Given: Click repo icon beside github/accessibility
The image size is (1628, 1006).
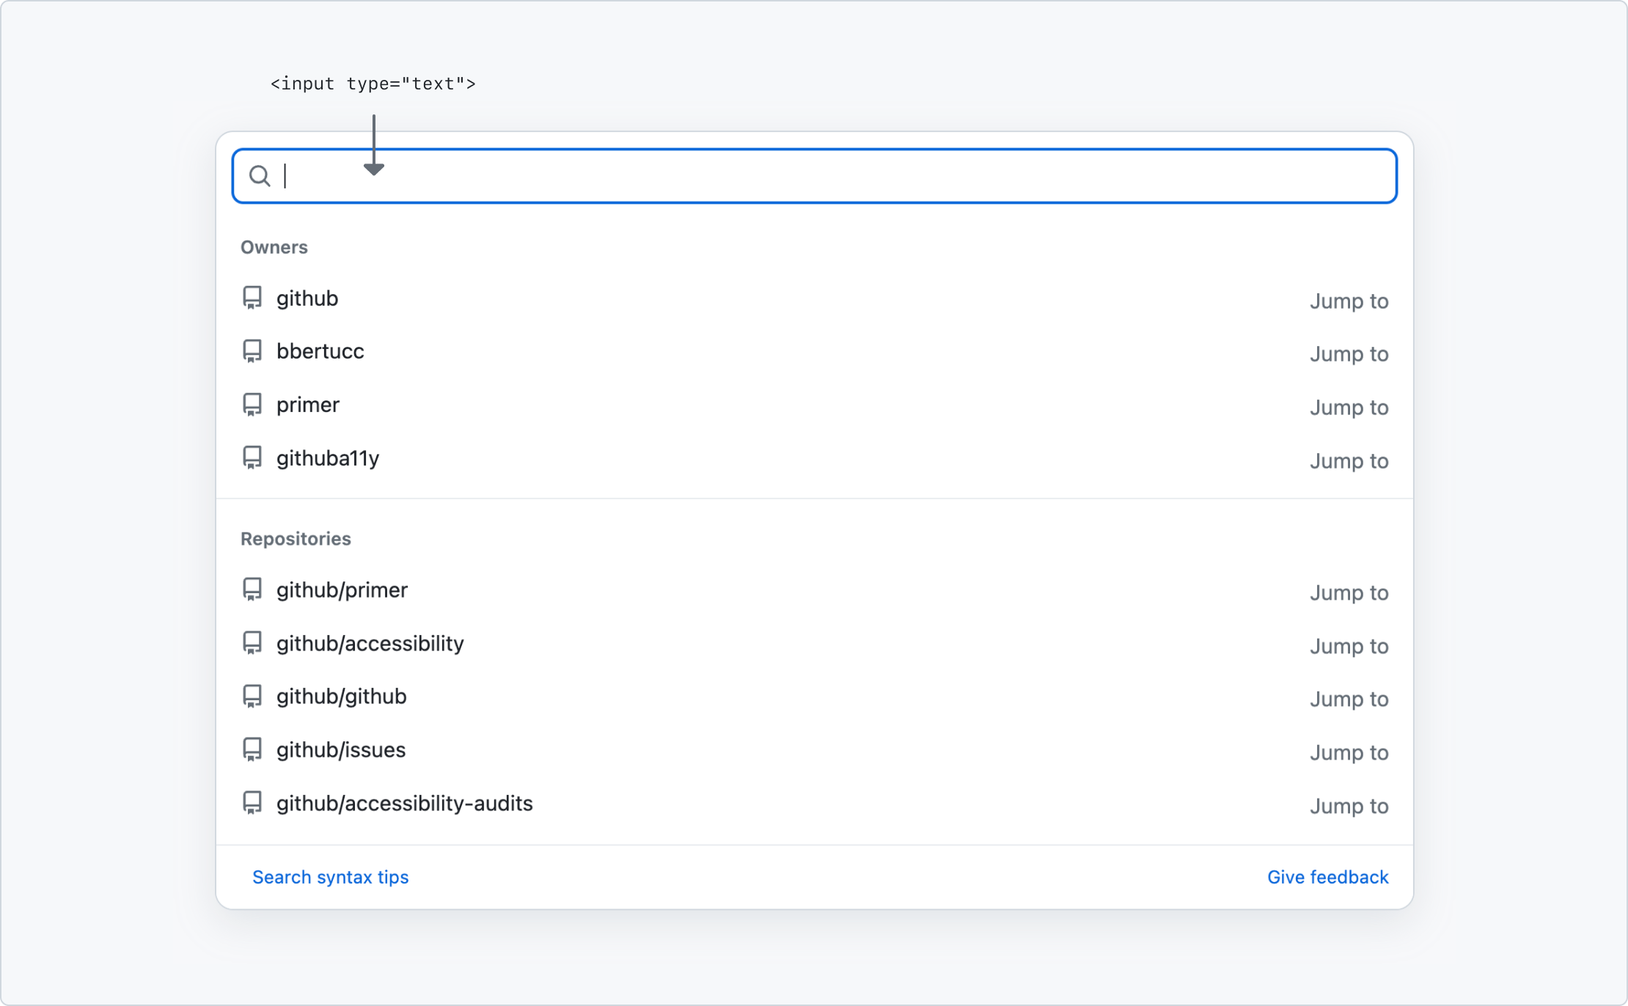Looking at the screenshot, I should coord(252,643).
